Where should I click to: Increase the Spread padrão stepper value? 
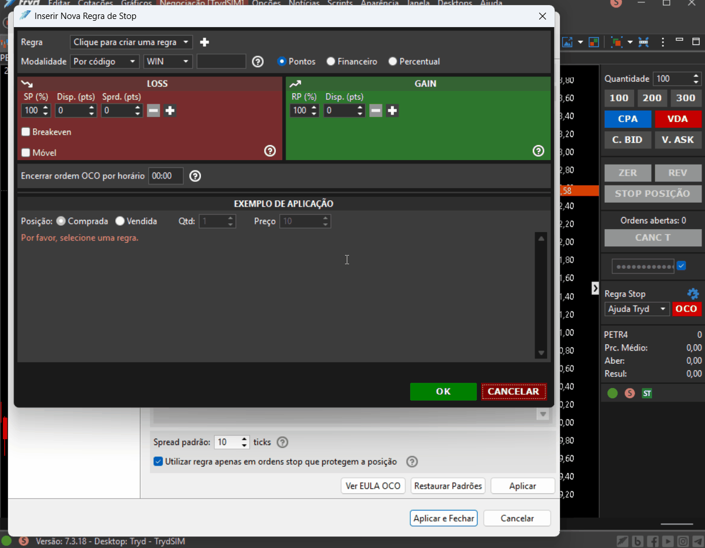244,439
